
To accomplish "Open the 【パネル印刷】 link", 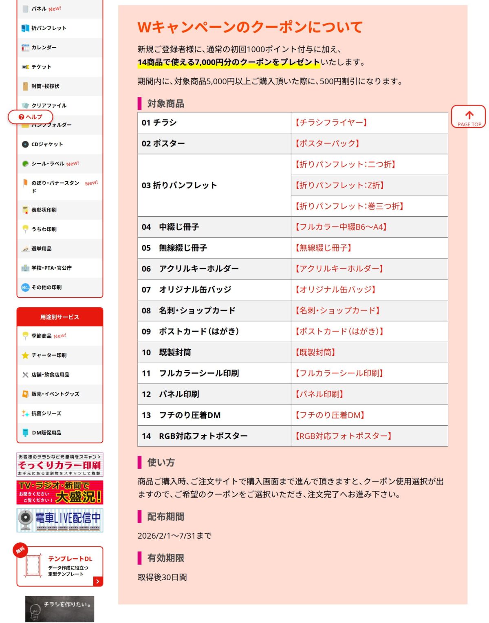I will click(x=319, y=394).
